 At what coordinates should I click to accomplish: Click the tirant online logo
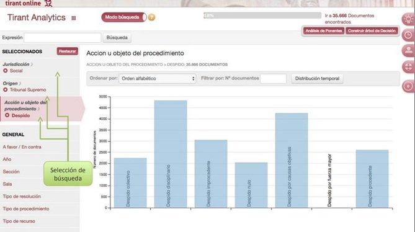click(x=29, y=4)
